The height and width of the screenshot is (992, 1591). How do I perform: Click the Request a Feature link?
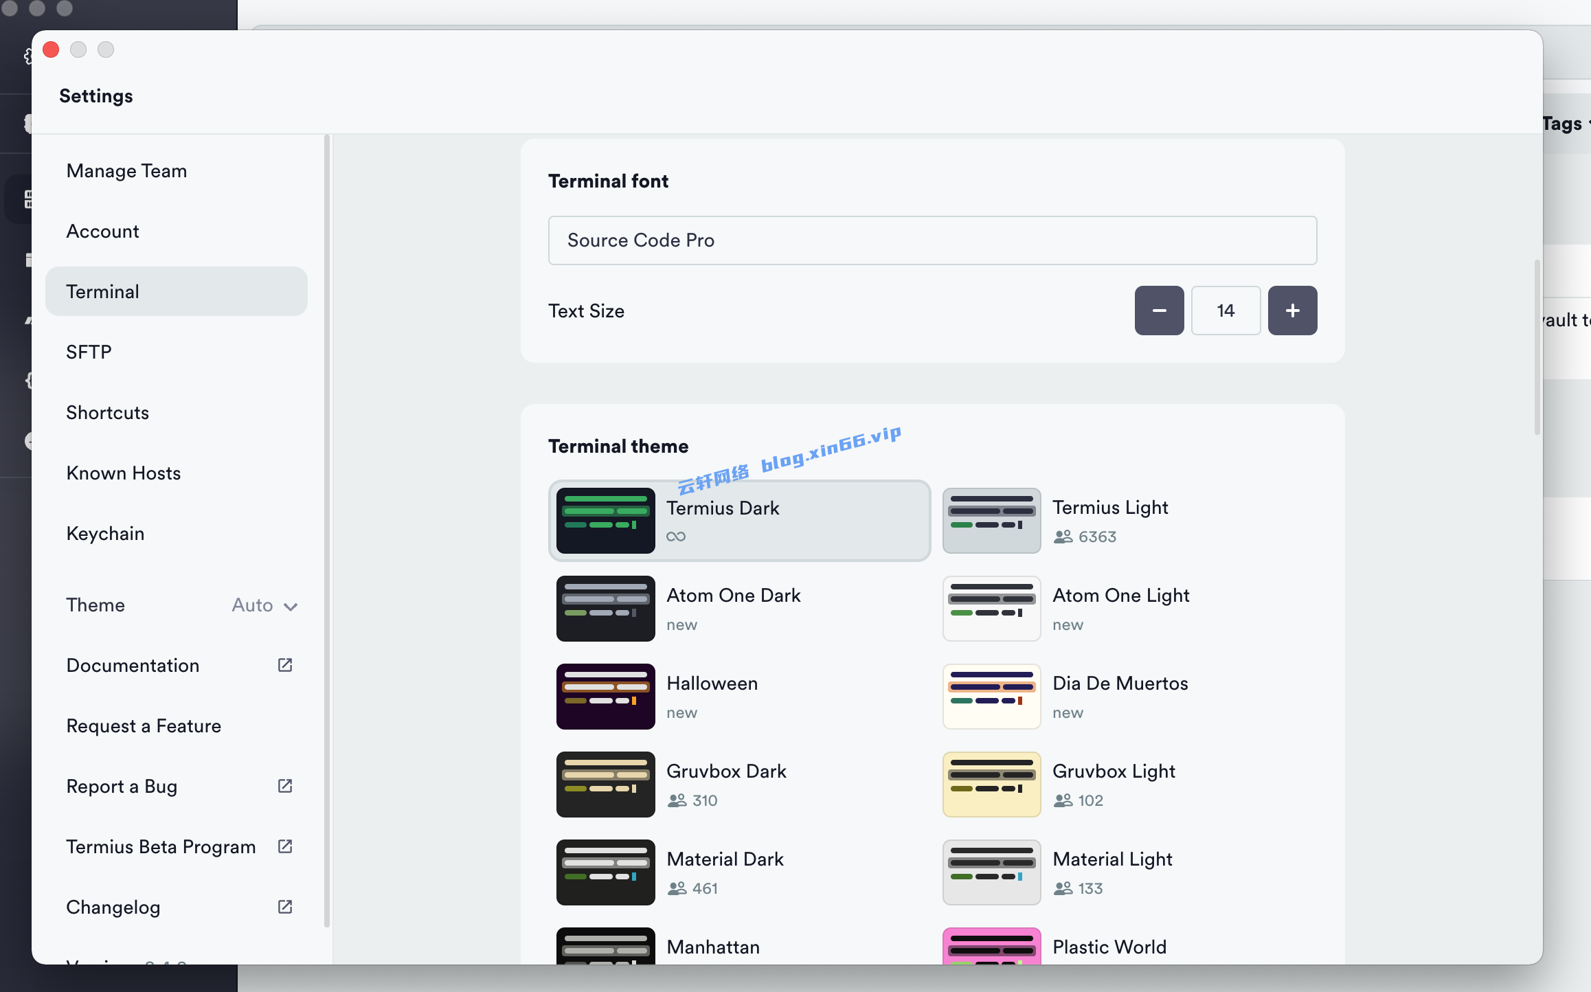point(144,725)
